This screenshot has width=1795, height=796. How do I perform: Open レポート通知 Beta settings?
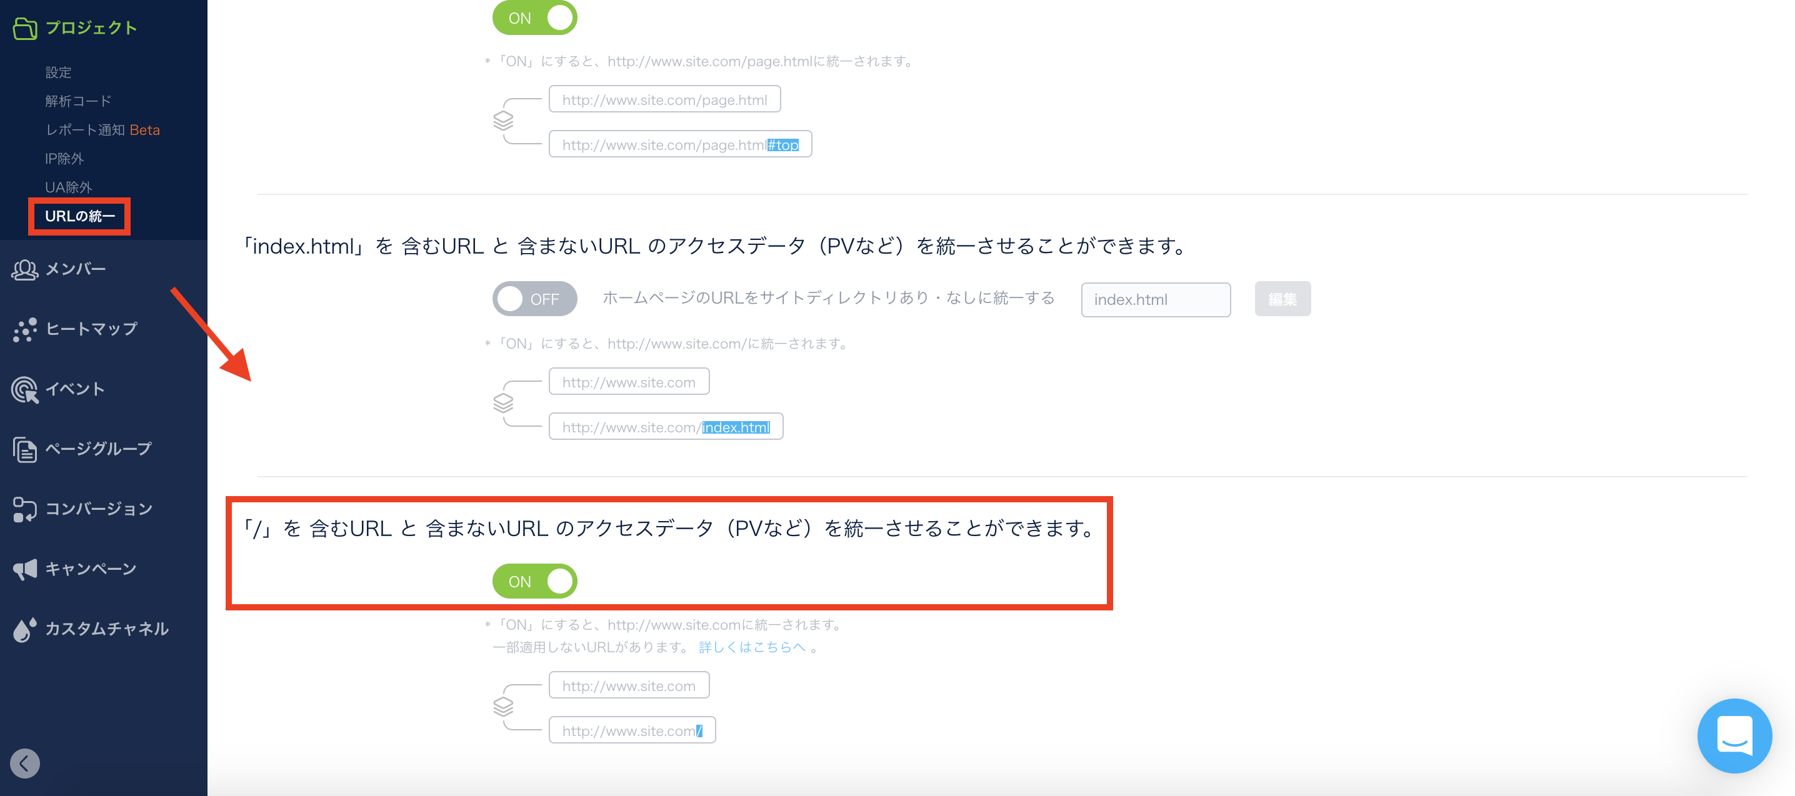coord(102,129)
